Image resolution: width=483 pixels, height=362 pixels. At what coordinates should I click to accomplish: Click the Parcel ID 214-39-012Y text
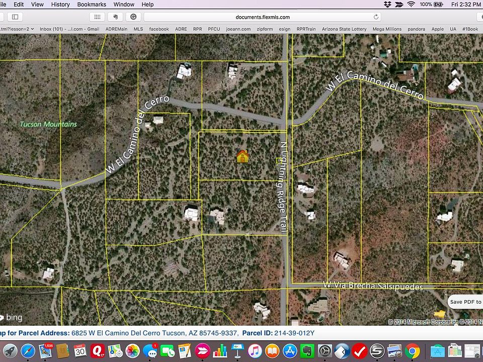tap(278, 333)
